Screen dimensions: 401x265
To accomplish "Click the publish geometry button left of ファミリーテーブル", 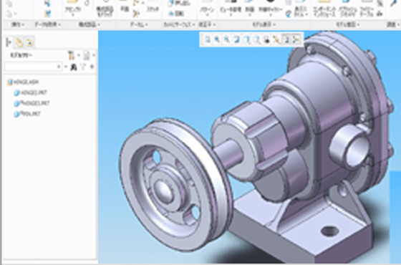I will (347, 9).
